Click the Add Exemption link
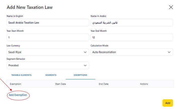This screenshot has width=180, height=109. click(x=18, y=95)
